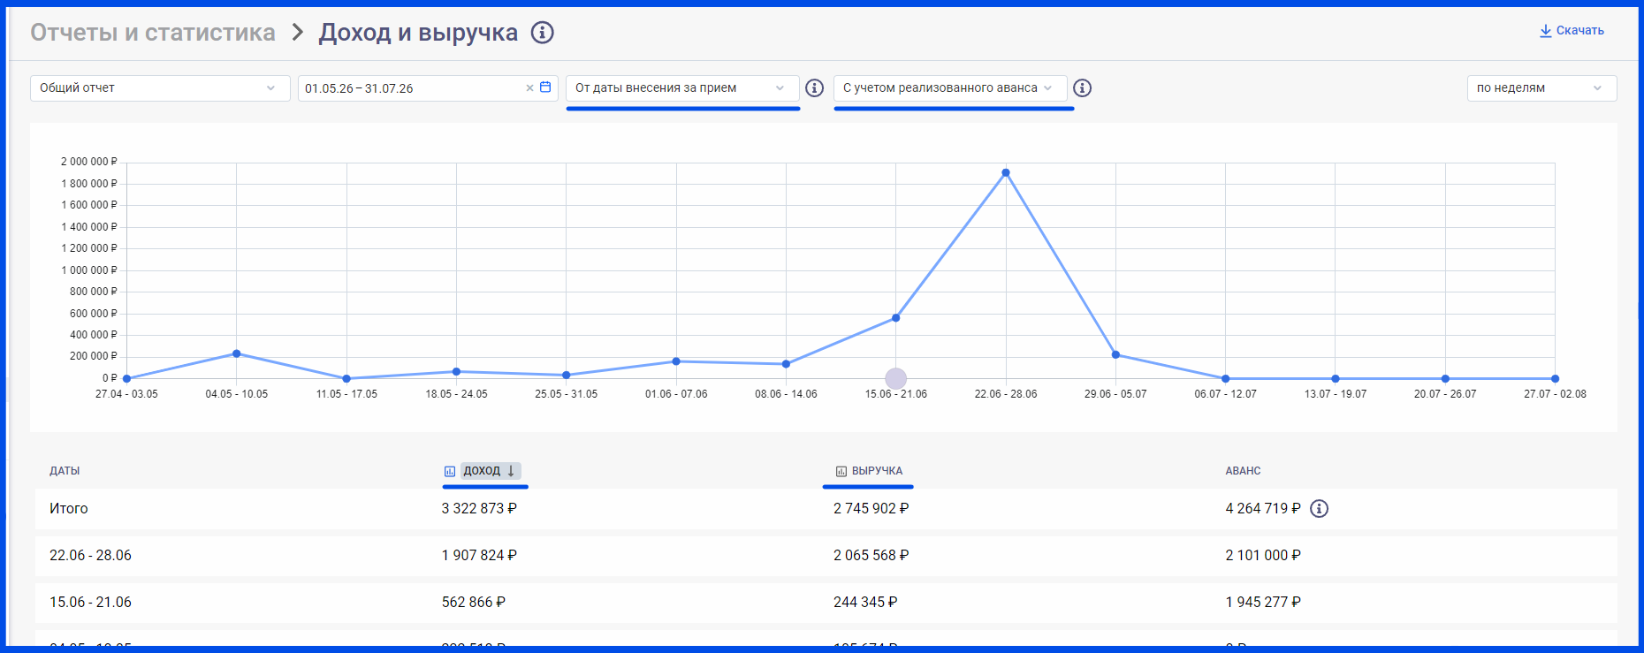Viewport: 1644px width, 653px height.
Task: Click total advance value 4 264 719 ₽
Action: (x=1263, y=509)
